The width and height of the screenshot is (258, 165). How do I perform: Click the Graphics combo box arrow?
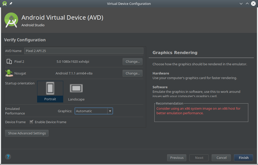110,111
